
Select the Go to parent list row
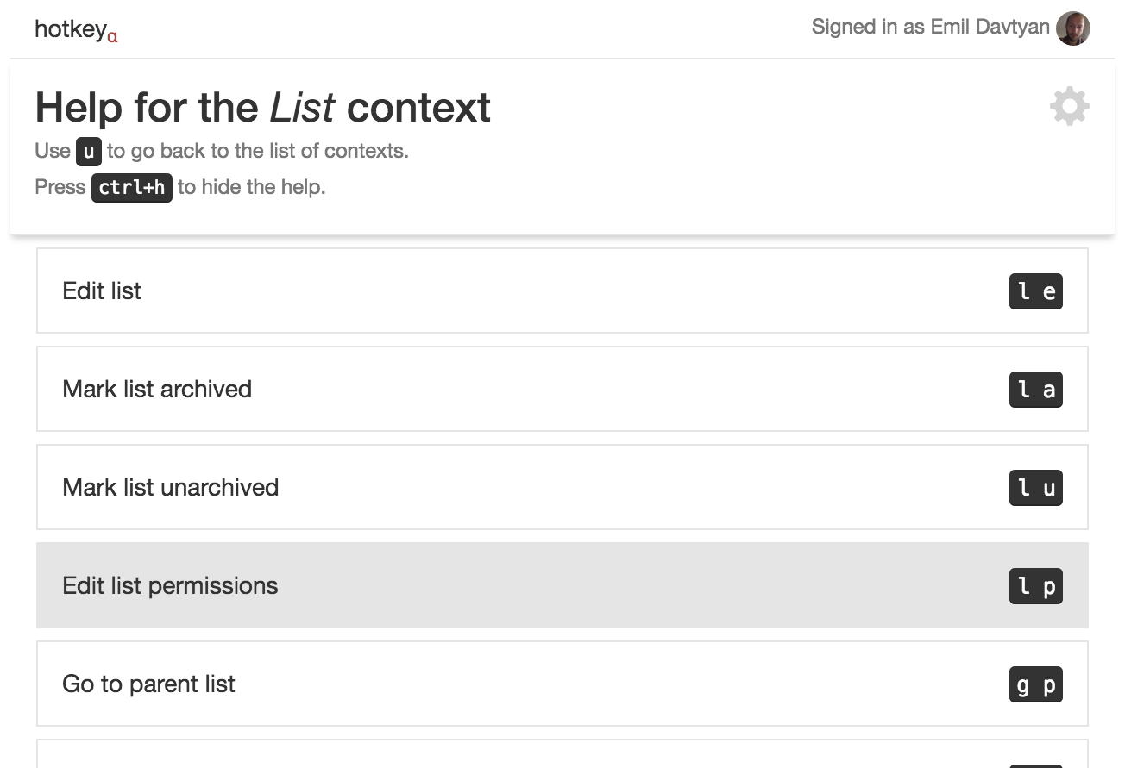(x=518, y=684)
